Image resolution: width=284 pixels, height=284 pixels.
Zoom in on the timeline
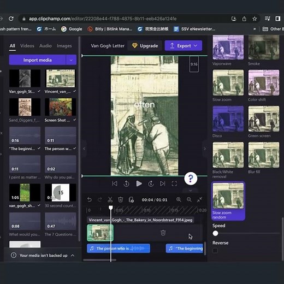pos(179,199)
